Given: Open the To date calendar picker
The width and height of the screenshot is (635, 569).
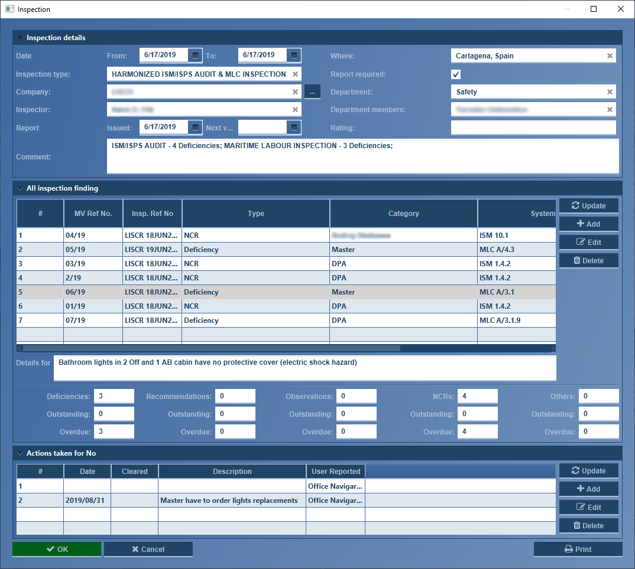Looking at the screenshot, I should click(294, 54).
